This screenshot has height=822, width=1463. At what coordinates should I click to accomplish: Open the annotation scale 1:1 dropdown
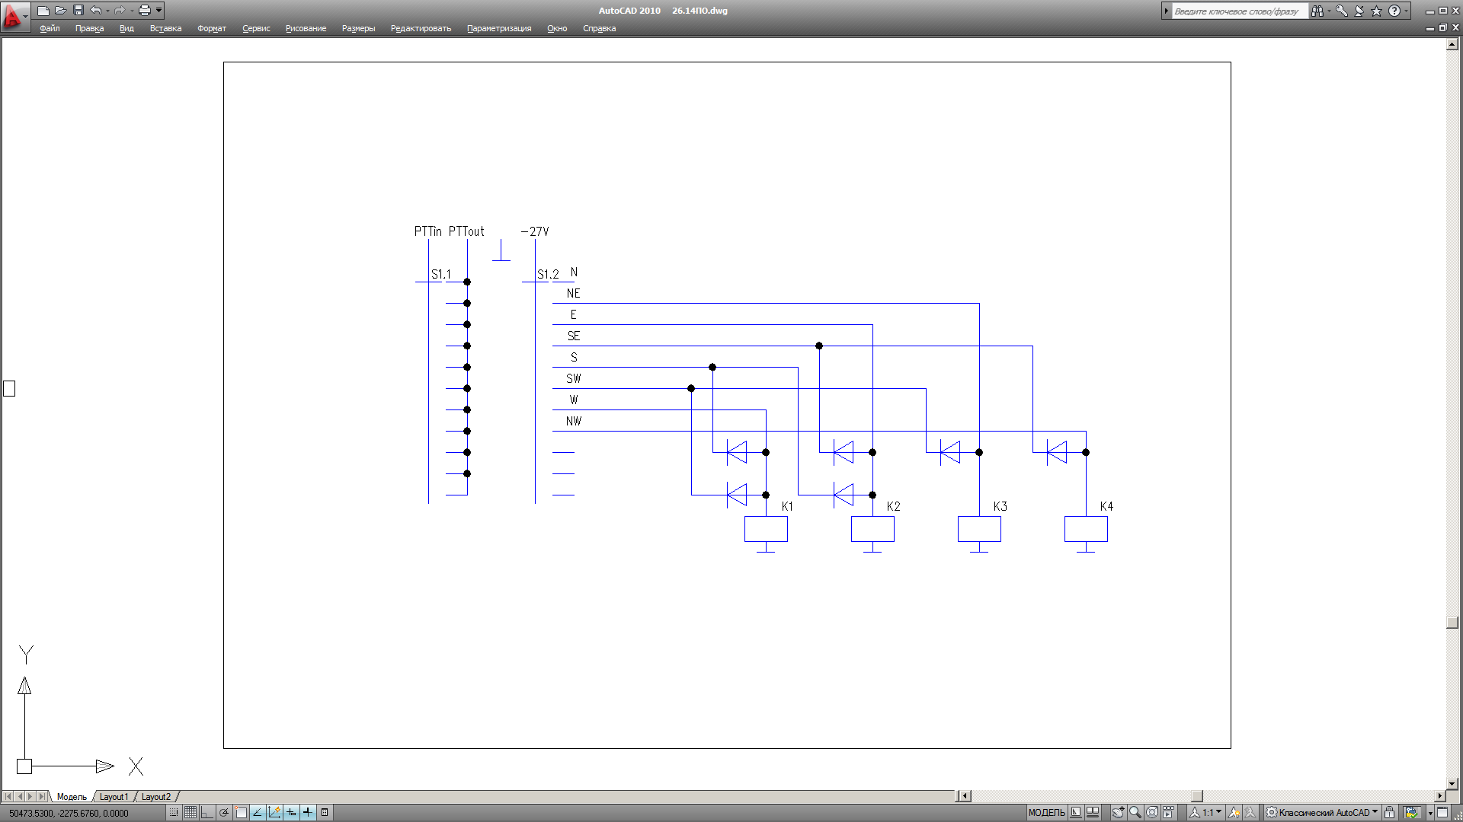[1205, 813]
